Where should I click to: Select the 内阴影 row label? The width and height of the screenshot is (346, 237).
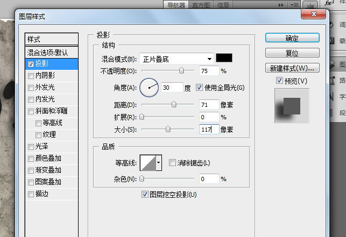(45, 76)
